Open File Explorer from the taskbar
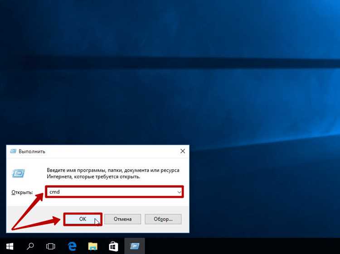340x254 pixels. click(x=93, y=246)
